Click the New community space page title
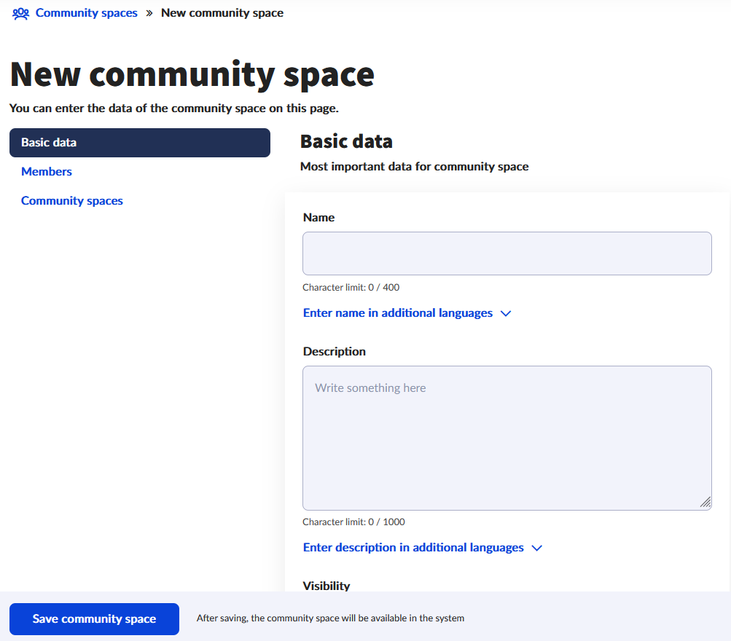 (192, 74)
